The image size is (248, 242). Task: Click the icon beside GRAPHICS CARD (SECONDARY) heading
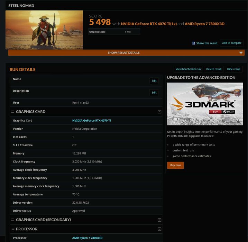[13, 220]
